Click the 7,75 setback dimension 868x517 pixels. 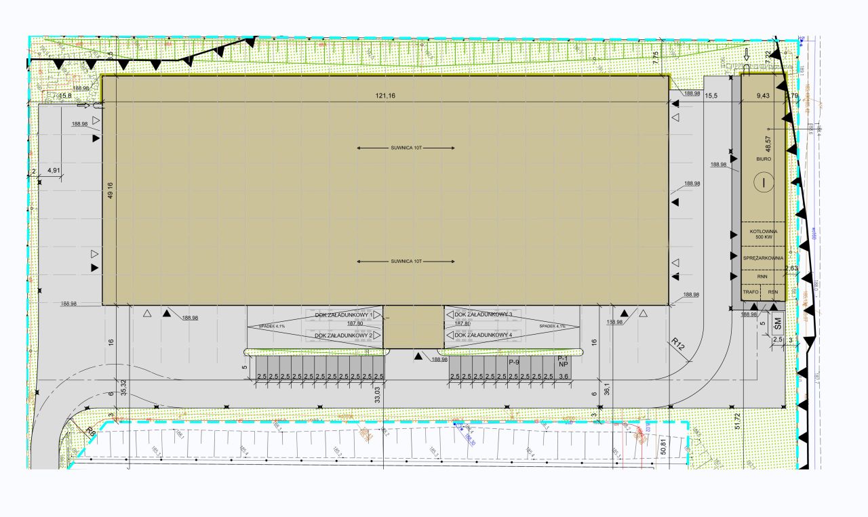(656, 58)
